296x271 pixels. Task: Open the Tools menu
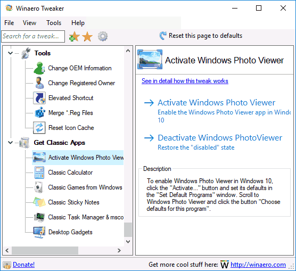coord(54,23)
